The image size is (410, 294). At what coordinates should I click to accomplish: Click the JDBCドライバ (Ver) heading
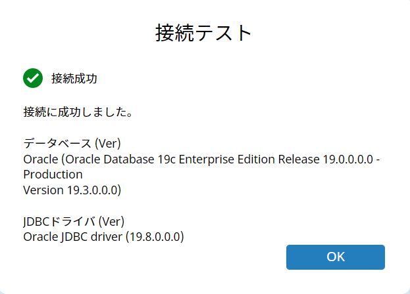coord(74,222)
